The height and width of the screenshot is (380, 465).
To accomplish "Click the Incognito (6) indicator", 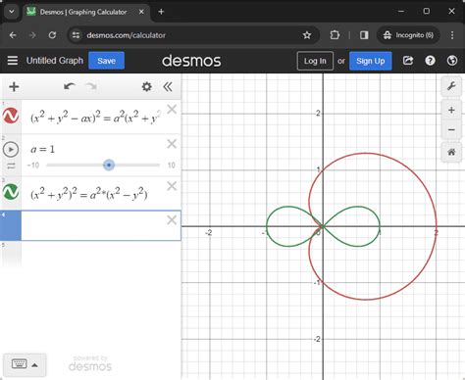I will coord(408,35).
